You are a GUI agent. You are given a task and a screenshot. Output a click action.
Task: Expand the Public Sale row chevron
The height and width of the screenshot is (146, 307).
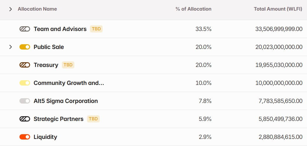click(11, 47)
